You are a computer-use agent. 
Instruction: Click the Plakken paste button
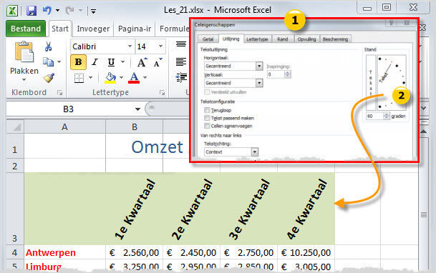(x=24, y=61)
